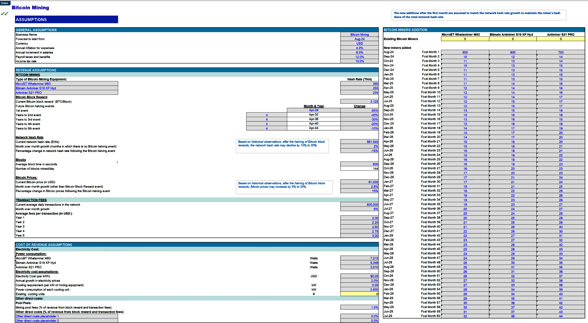588x323 pixels.
Task: Select current block reward cell 3.125
Action: [360, 102]
